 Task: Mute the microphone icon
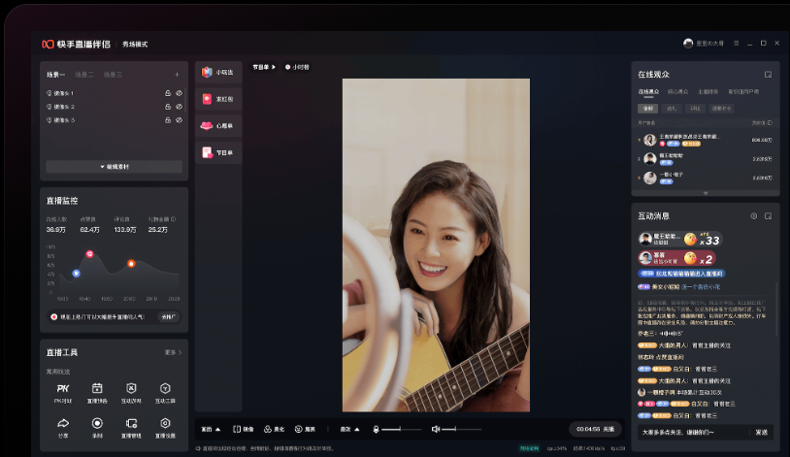click(x=376, y=429)
